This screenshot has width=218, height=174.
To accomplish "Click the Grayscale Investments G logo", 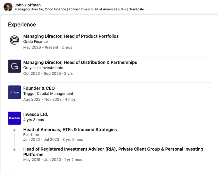I will 14,66.
